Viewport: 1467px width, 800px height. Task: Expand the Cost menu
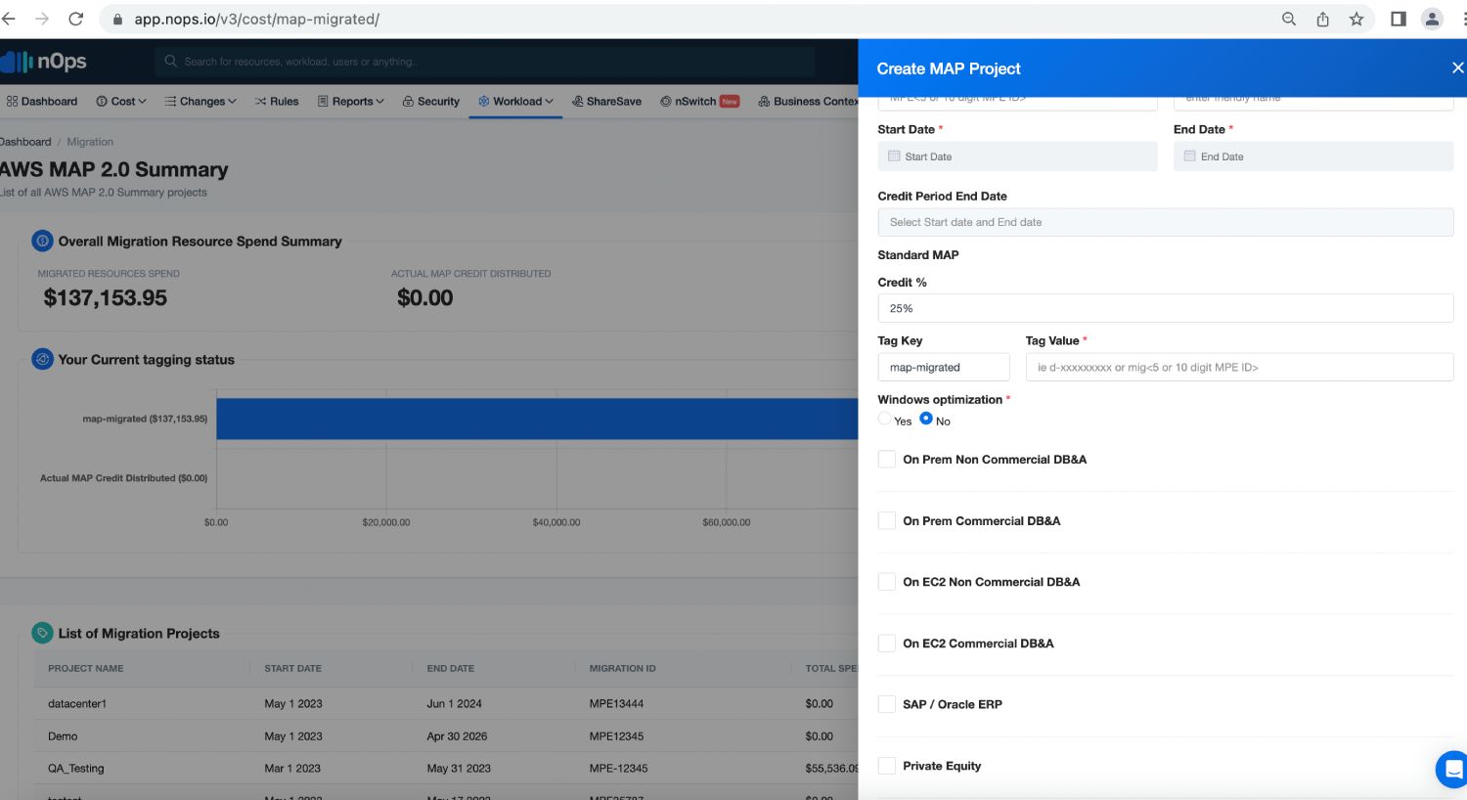[x=121, y=102]
